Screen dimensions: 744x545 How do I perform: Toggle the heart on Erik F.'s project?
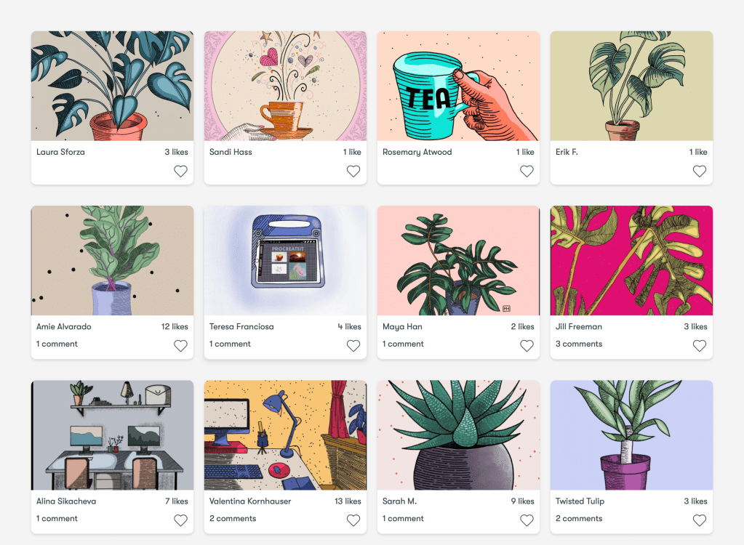pyautogui.click(x=700, y=171)
